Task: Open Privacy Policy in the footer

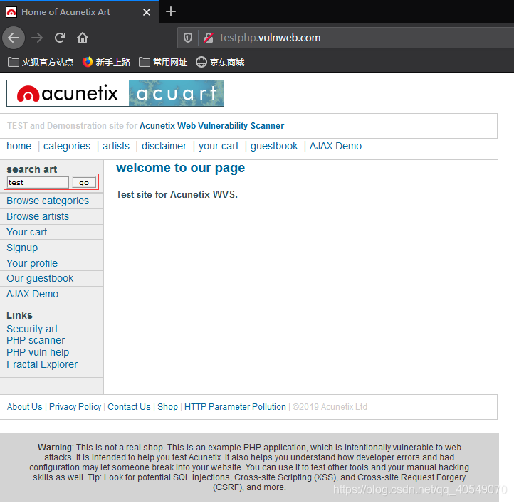Action: (75, 407)
